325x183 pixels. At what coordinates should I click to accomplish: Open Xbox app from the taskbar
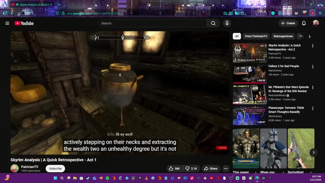pos(250,178)
